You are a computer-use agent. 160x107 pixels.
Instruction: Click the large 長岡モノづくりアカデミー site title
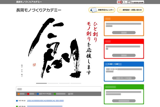39,10
